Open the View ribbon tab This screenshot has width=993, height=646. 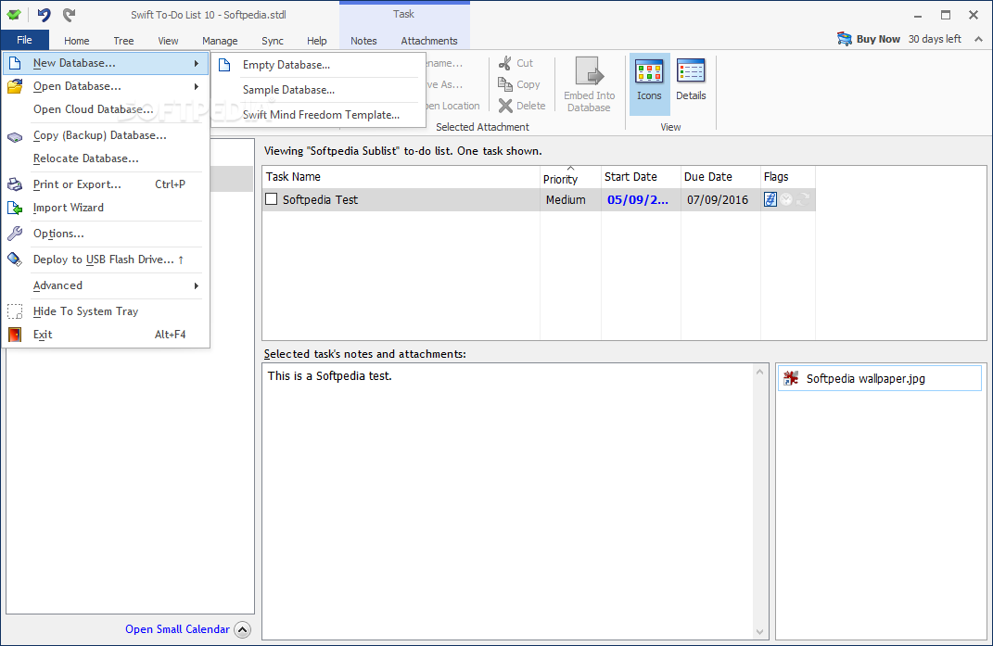tap(168, 41)
